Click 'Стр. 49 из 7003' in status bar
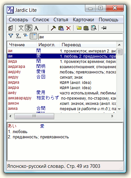 pyautogui.click(x=83, y=166)
